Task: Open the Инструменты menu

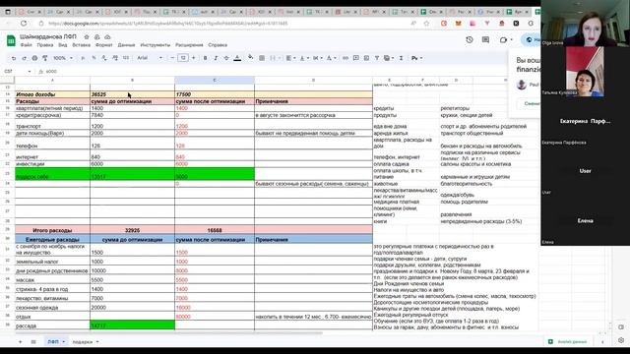Action: point(156,45)
